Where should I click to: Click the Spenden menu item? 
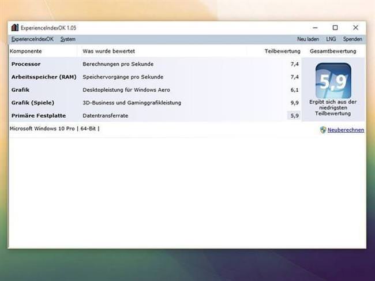(352, 39)
